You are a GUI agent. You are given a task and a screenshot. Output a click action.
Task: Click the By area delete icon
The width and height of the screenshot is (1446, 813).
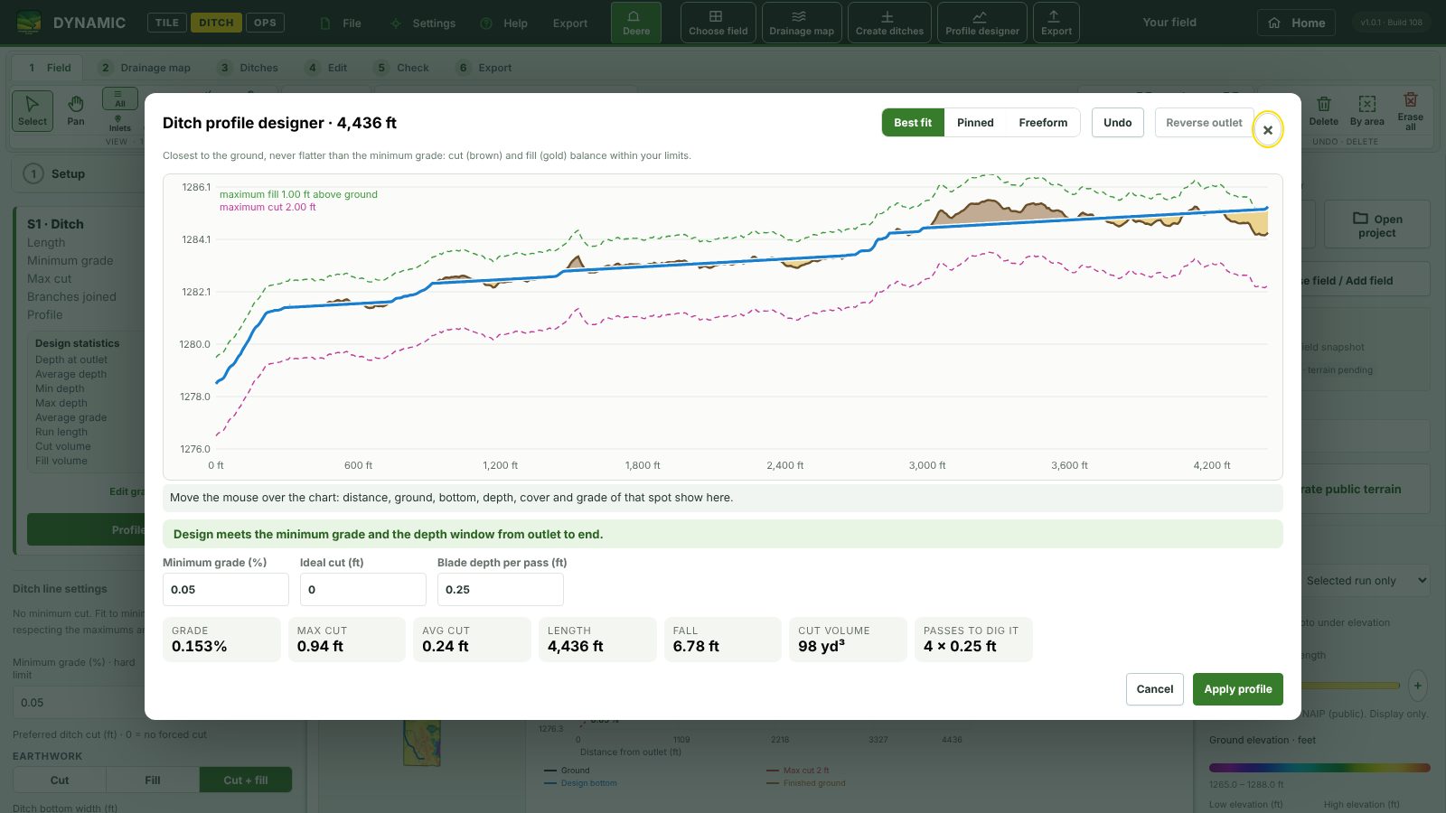1367,110
